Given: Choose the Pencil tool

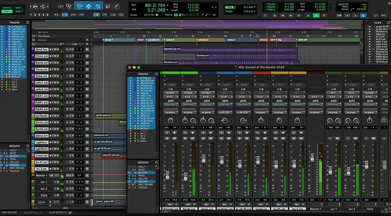Looking at the screenshot, I should [x=116, y=6].
